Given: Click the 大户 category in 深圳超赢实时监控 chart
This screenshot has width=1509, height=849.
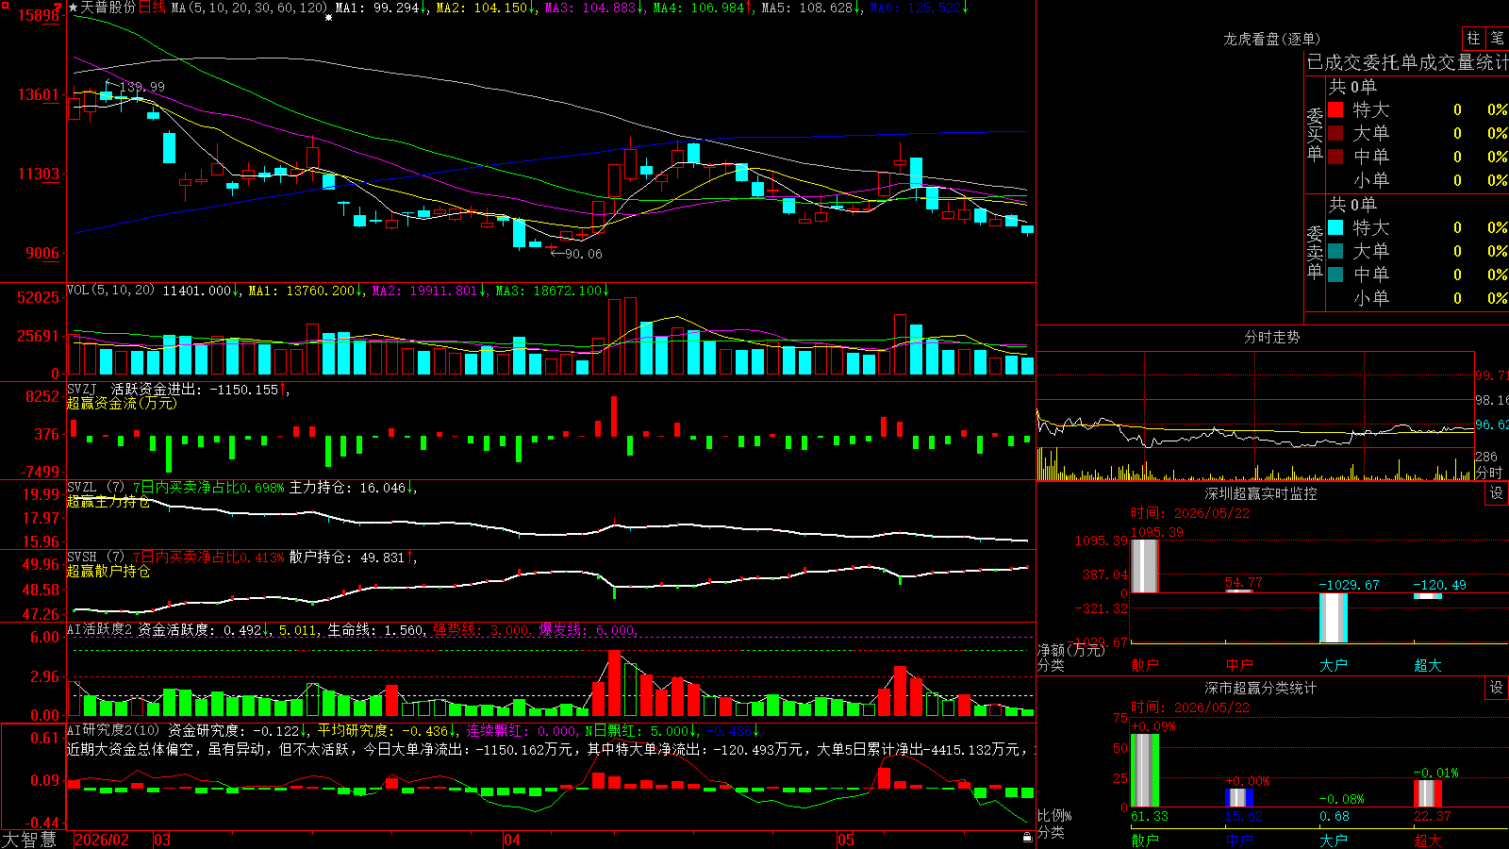Looking at the screenshot, I should click(x=1333, y=665).
